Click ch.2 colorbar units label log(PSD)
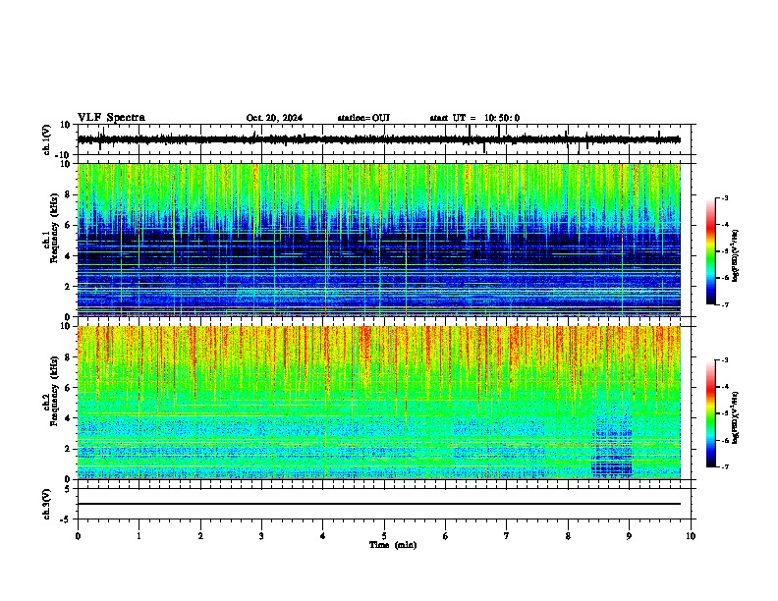 tap(736, 417)
